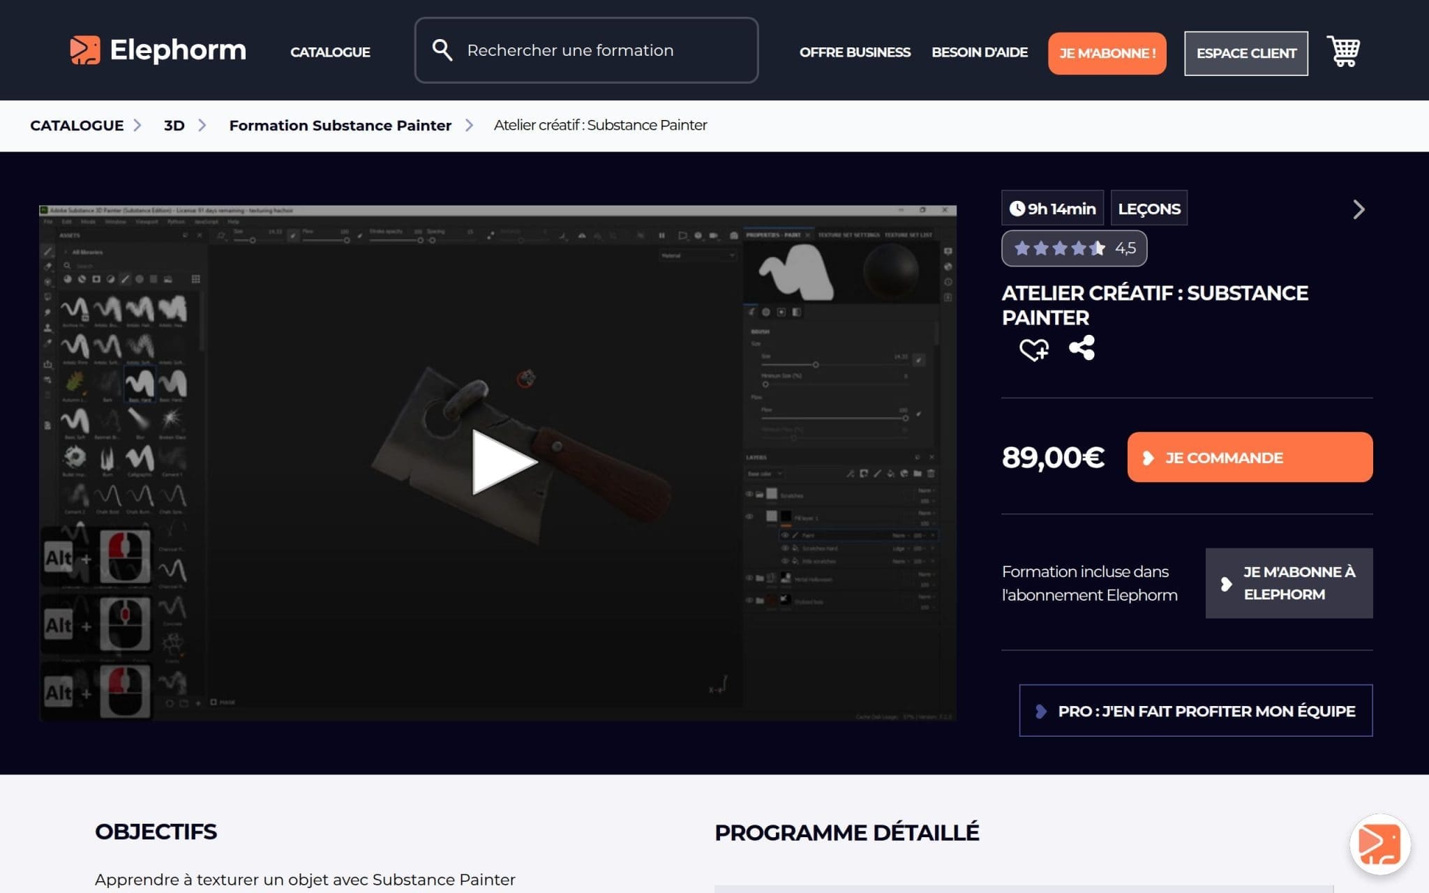Focus the 'Rechercher une formation' search field
Screen dimensions: 1429x893
(x=586, y=50)
